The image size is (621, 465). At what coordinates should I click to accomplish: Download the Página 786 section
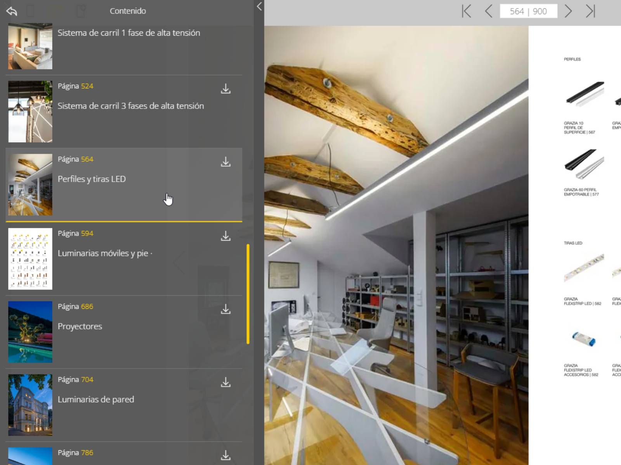click(226, 455)
